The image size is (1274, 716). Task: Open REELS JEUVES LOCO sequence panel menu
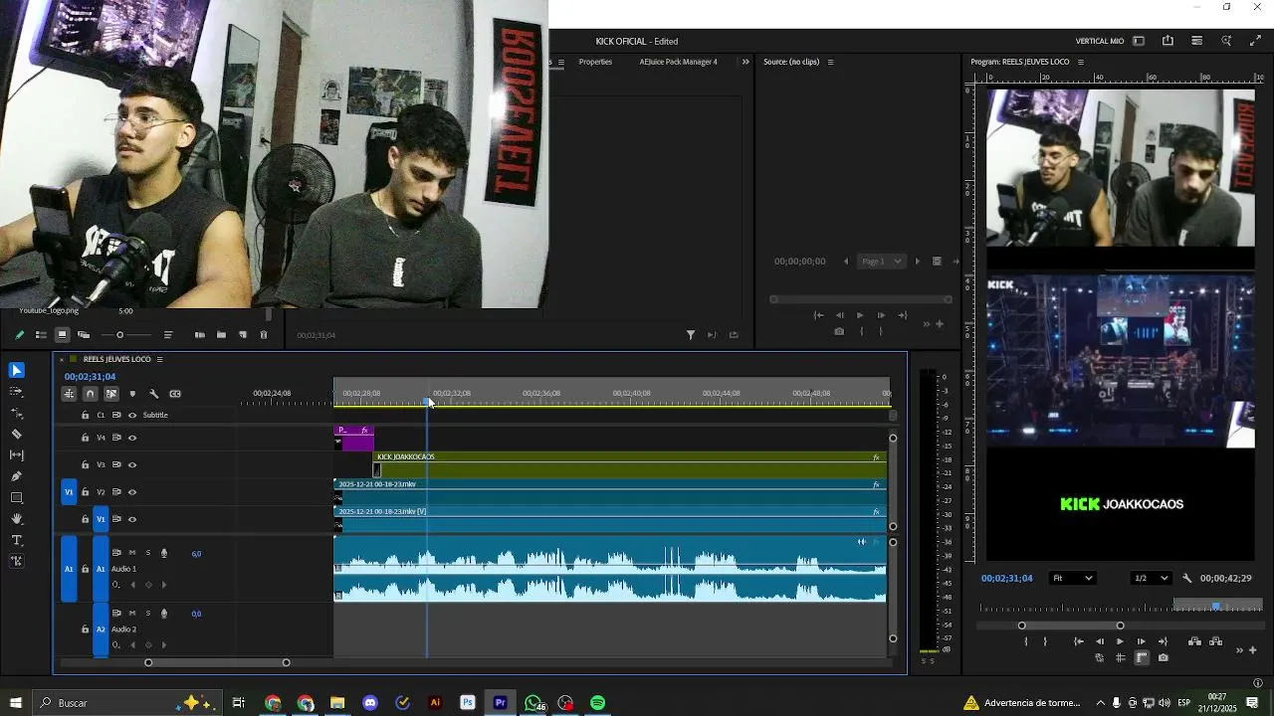click(x=159, y=359)
